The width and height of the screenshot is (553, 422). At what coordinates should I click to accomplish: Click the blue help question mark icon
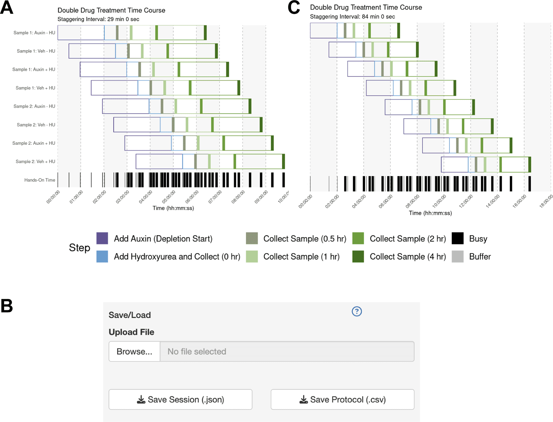pyautogui.click(x=357, y=311)
